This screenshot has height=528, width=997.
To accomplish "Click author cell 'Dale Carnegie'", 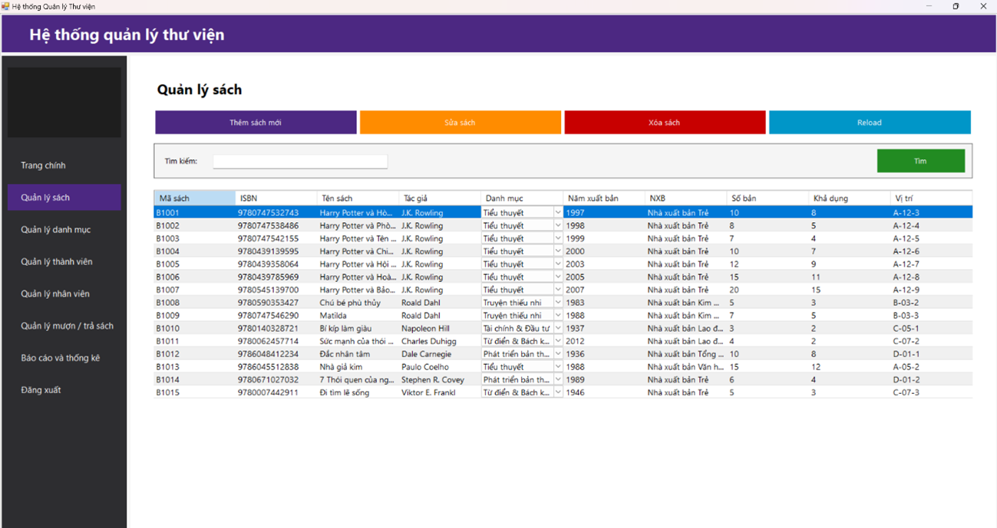I will pos(440,354).
